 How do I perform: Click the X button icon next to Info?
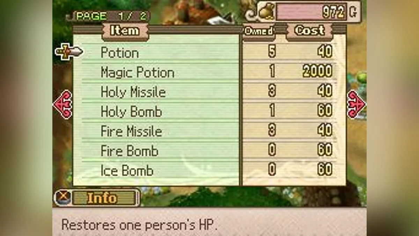[63, 198]
